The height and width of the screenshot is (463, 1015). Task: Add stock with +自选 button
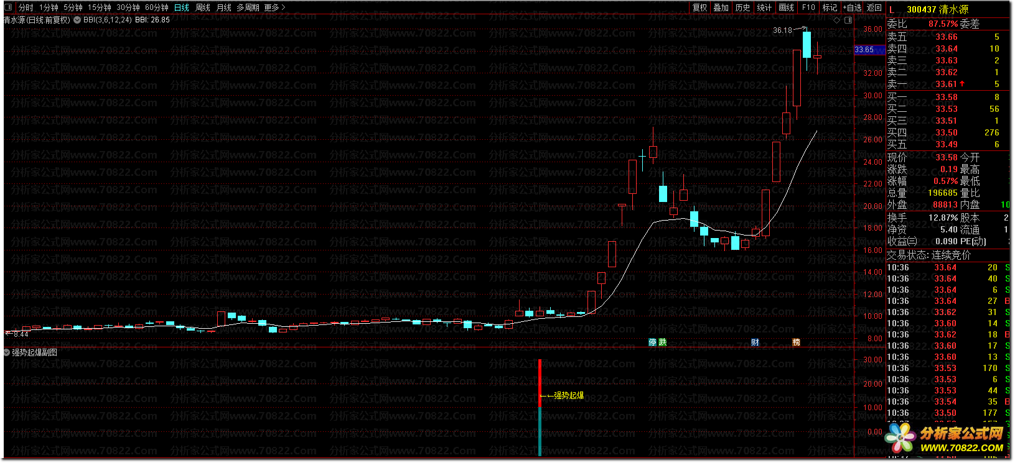[x=852, y=7]
